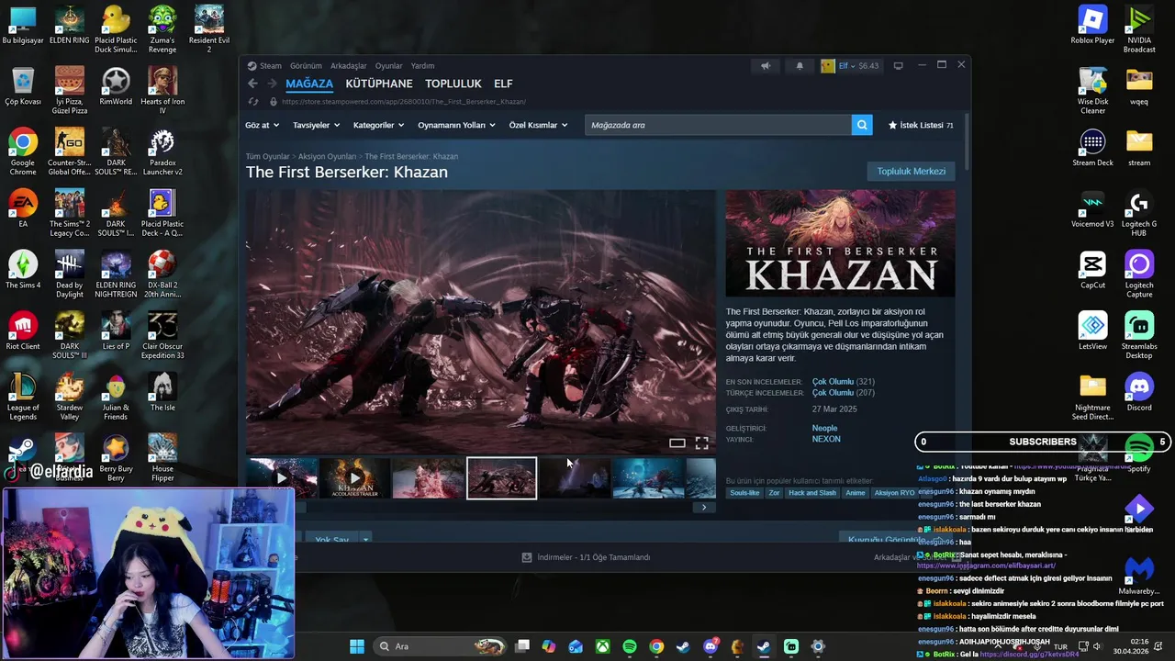Expand the Kategoriler dropdown
This screenshot has width=1175, height=661.
coord(379,125)
